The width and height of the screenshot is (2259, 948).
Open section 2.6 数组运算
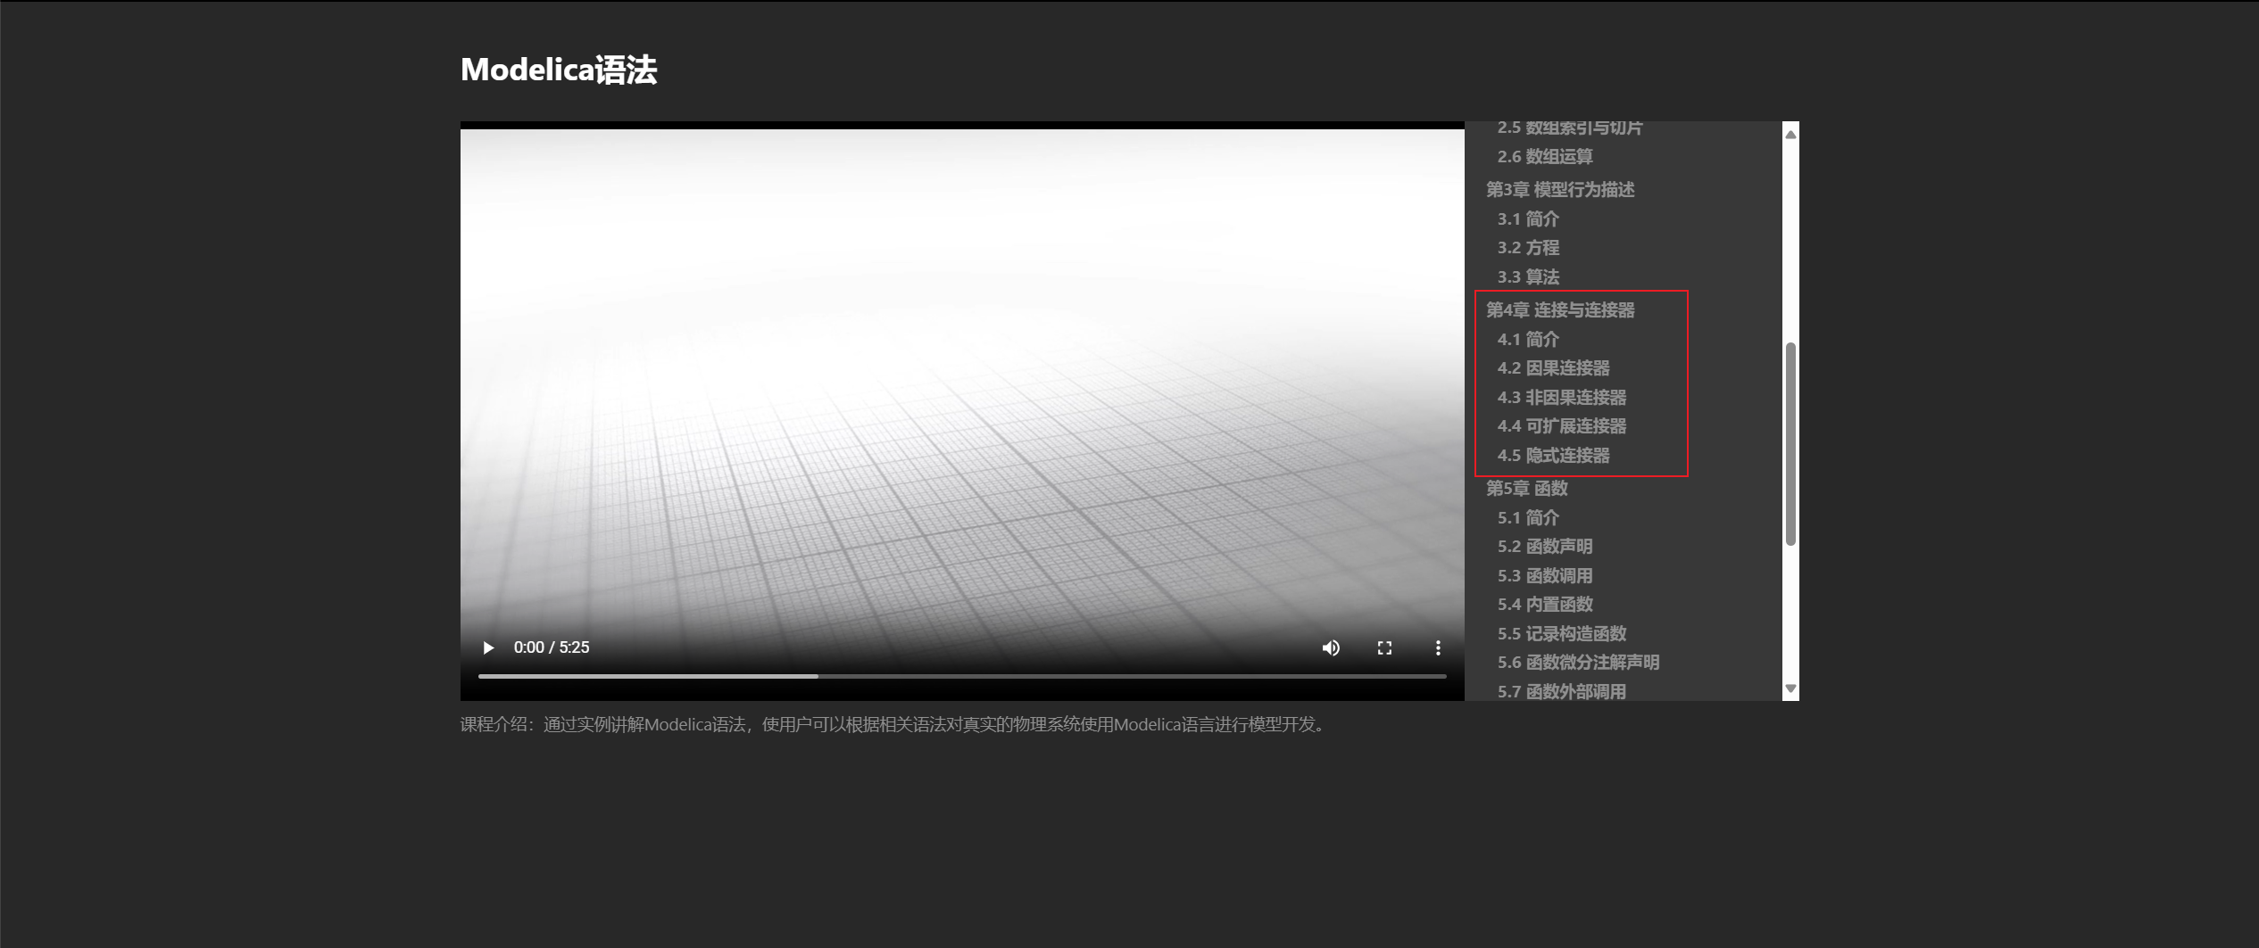1545,156
